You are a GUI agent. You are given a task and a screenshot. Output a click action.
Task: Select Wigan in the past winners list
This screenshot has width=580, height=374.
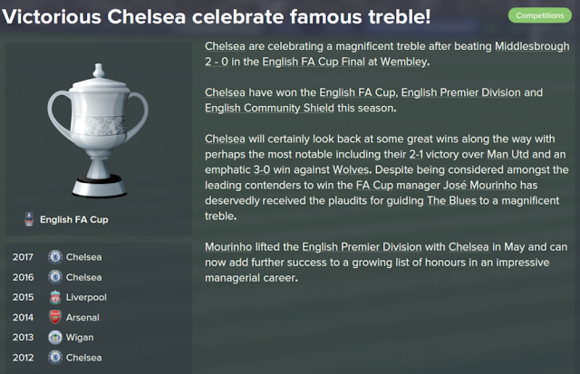tap(80, 338)
